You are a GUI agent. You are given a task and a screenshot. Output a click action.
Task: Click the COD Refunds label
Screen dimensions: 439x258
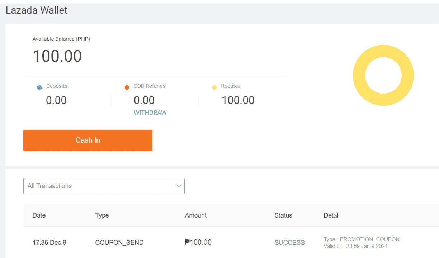150,86
